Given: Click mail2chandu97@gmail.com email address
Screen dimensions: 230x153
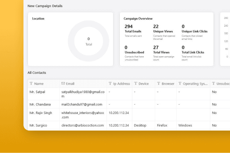Looking at the screenshot, I should (x=82, y=104).
